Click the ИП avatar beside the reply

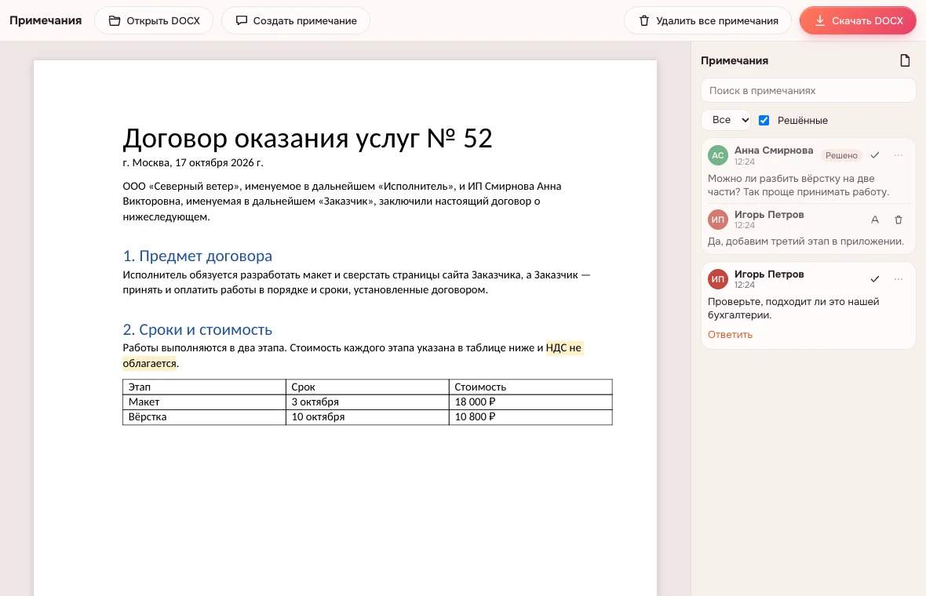(x=717, y=220)
